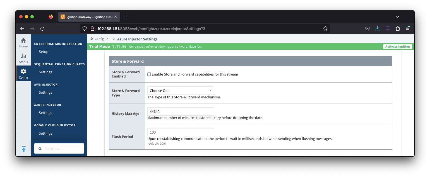Open the Store & Forward Type dropdown
The height and width of the screenshot is (177, 430).
(181, 91)
